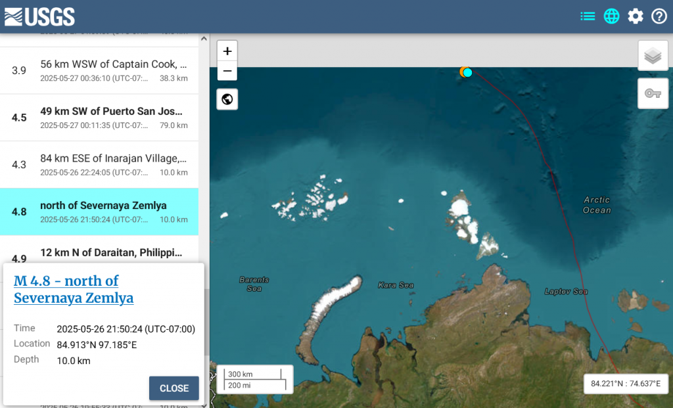Click the 84.913°N 97.185°E location value
This screenshot has height=408, width=673.
[97, 345]
